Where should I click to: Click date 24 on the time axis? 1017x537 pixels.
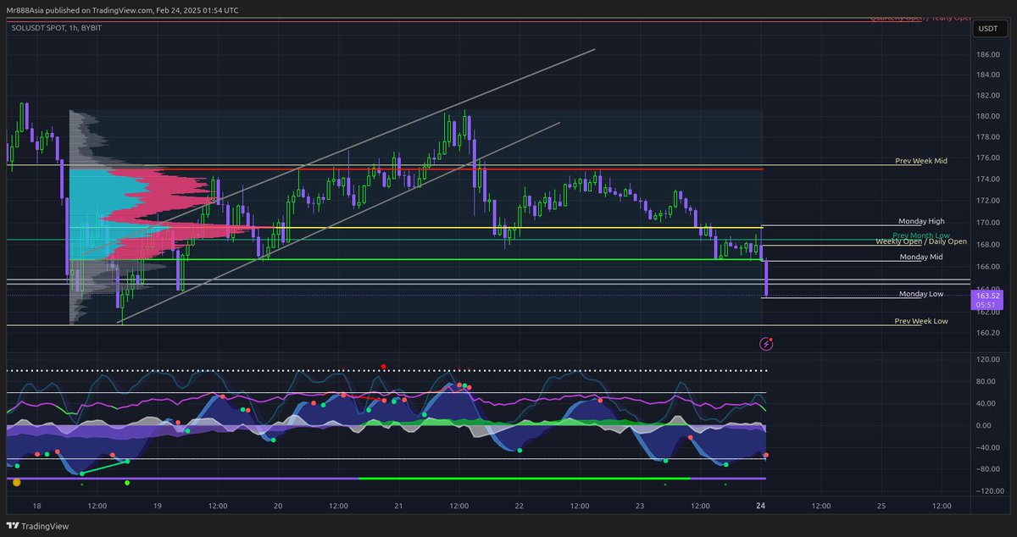[x=761, y=506]
